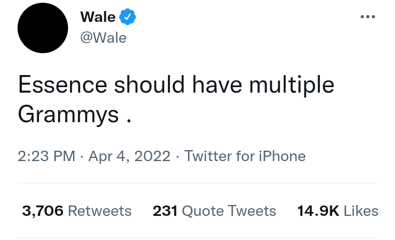
Task: Click the blue verified badge
Action: pyautogui.click(x=127, y=17)
